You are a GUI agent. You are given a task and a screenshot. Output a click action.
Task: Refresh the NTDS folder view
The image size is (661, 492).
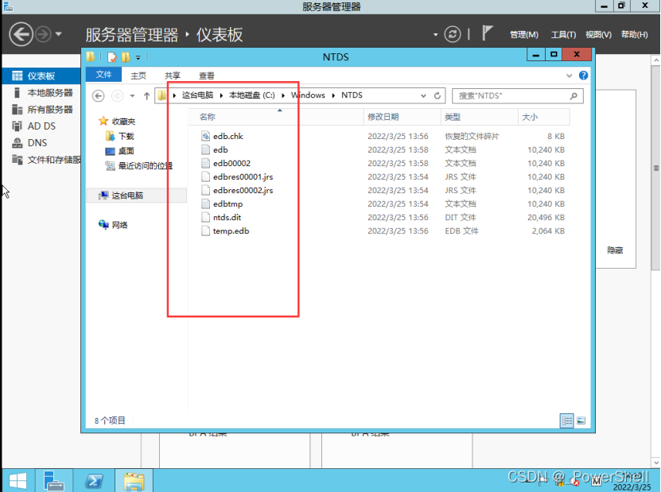pos(437,95)
